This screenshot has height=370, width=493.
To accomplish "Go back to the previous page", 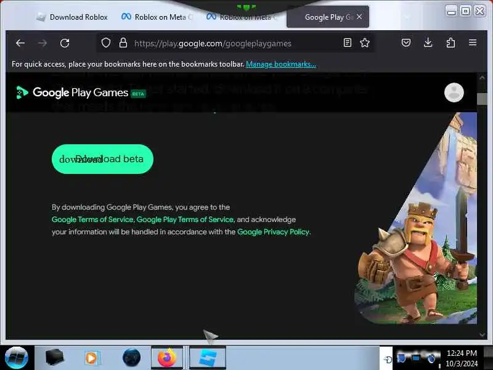I will (20, 43).
